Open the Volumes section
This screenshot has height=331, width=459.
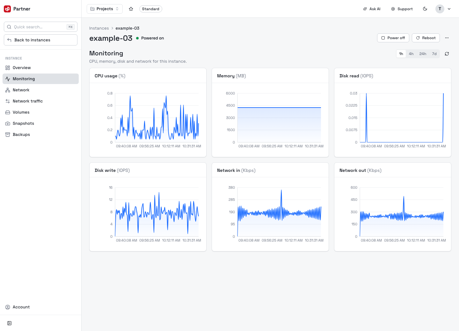click(x=40, y=112)
